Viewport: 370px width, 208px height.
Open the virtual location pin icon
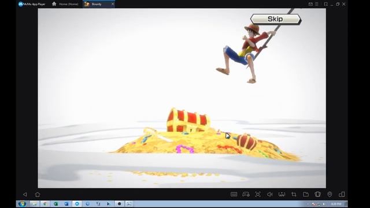(x=330, y=194)
